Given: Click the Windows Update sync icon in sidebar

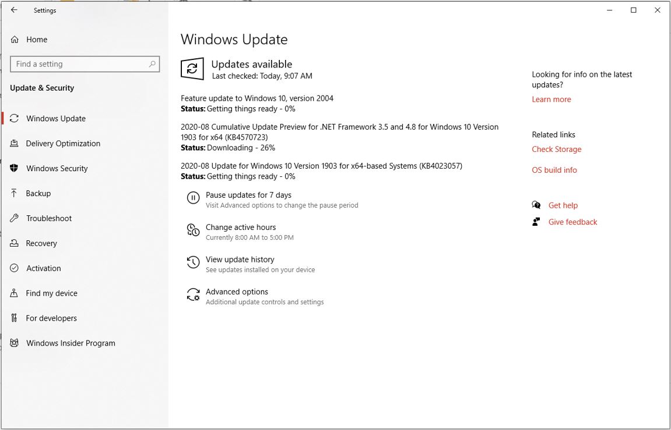Looking at the screenshot, I should pyautogui.click(x=14, y=118).
